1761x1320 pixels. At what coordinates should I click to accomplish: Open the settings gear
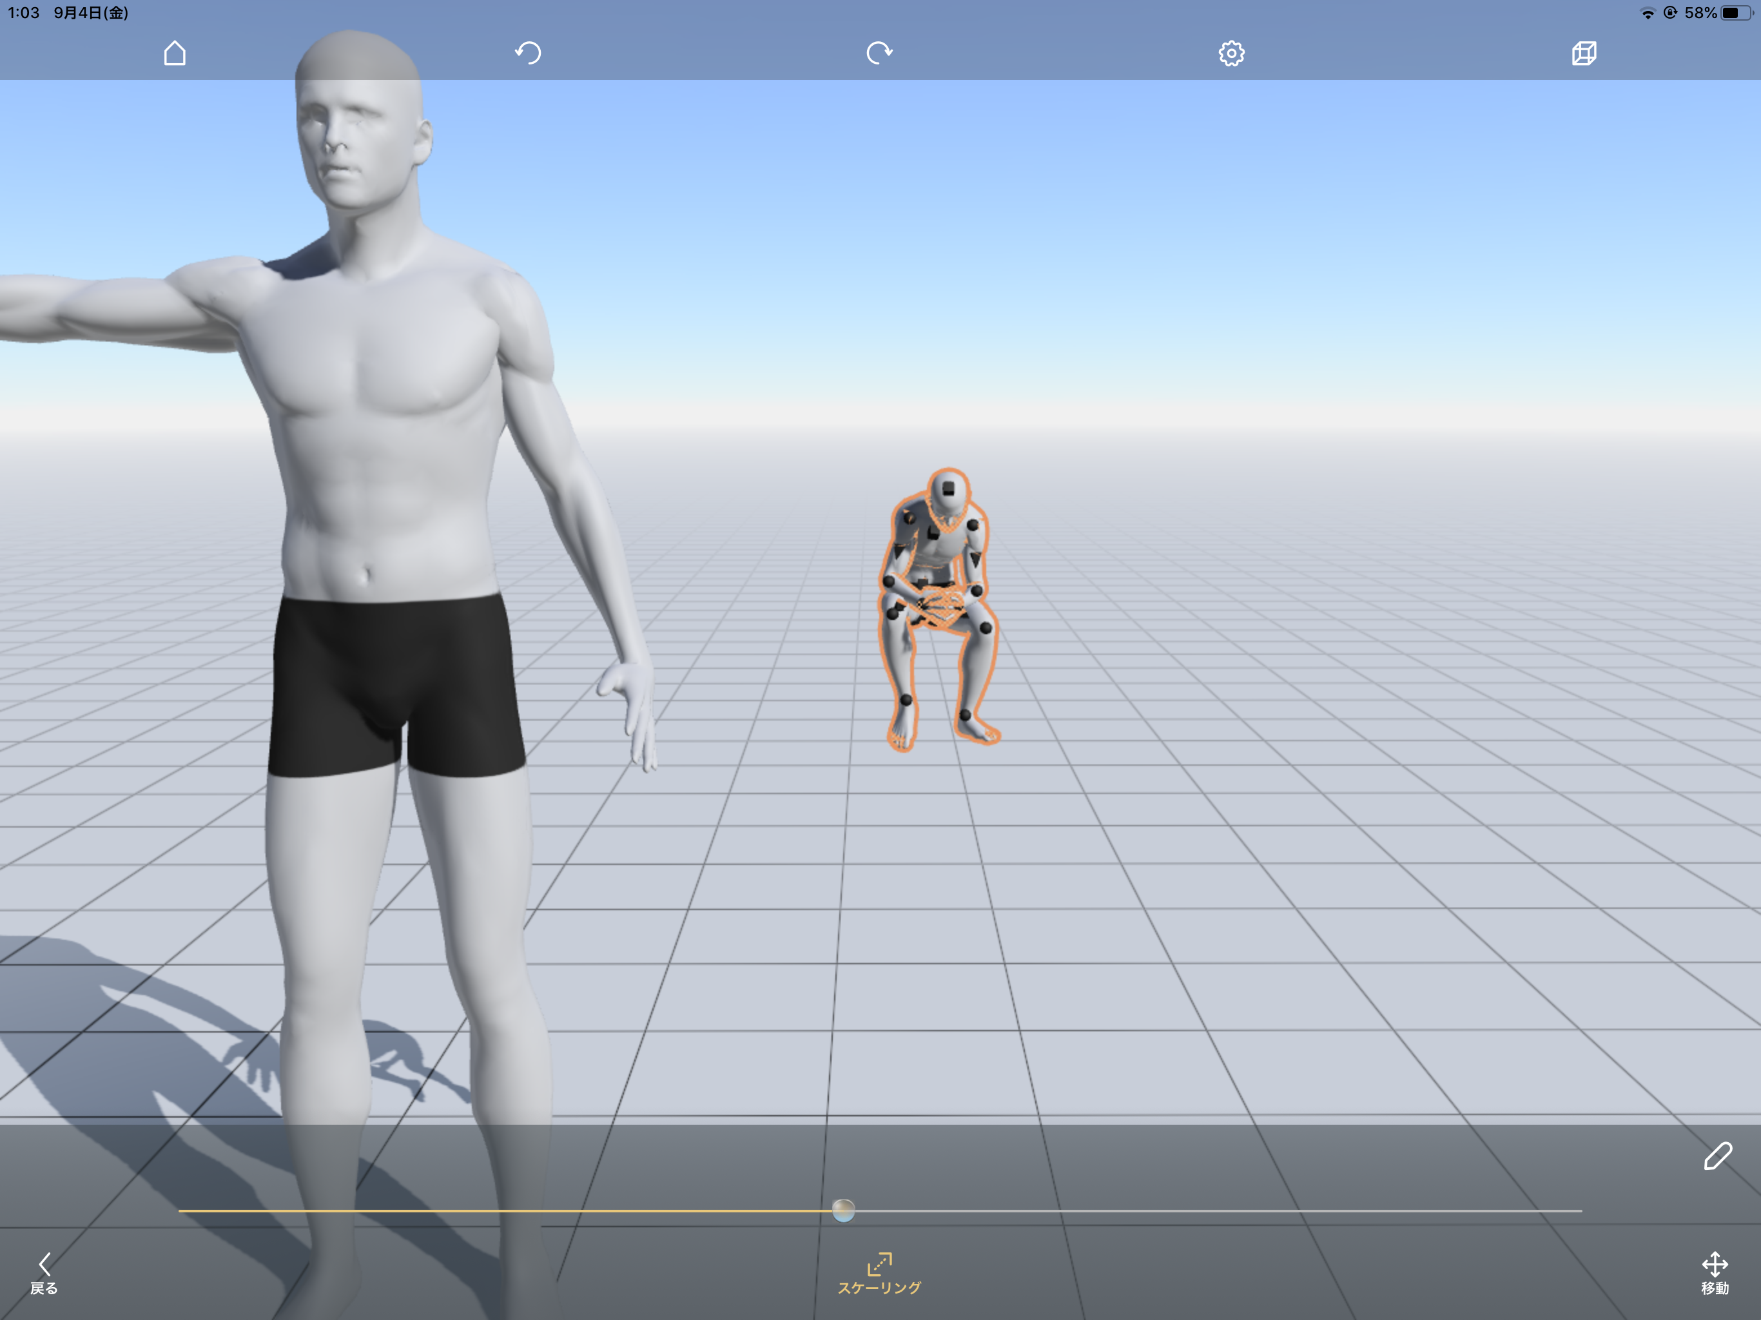pyautogui.click(x=1231, y=53)
